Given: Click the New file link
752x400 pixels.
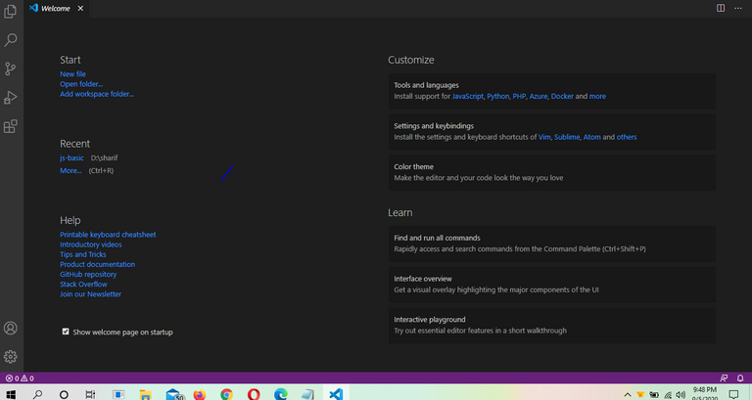Looking at the screenshot, I should coord(72,74).
